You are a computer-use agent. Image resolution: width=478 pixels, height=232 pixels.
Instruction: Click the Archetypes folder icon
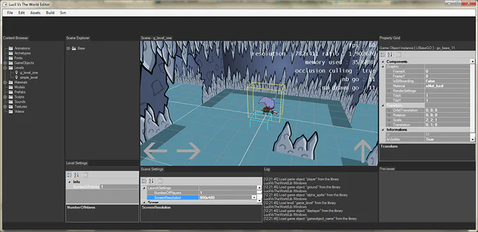tap(11, 53)
